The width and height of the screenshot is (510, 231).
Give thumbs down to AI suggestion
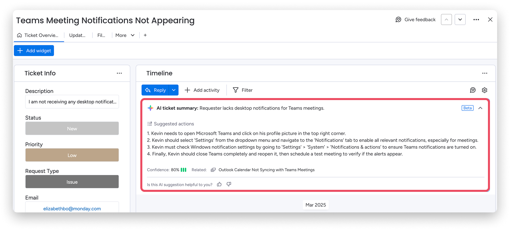click(x=229, y=184)
